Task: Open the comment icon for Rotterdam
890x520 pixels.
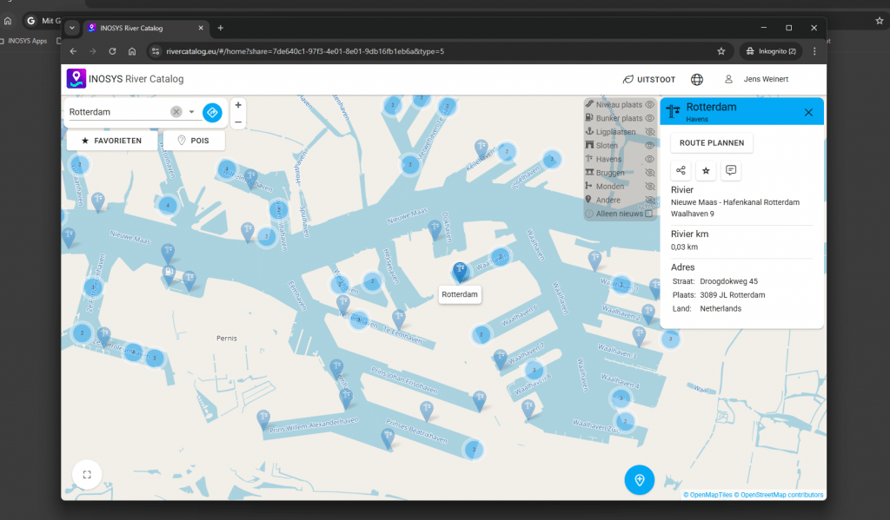Action: point(731,171)
